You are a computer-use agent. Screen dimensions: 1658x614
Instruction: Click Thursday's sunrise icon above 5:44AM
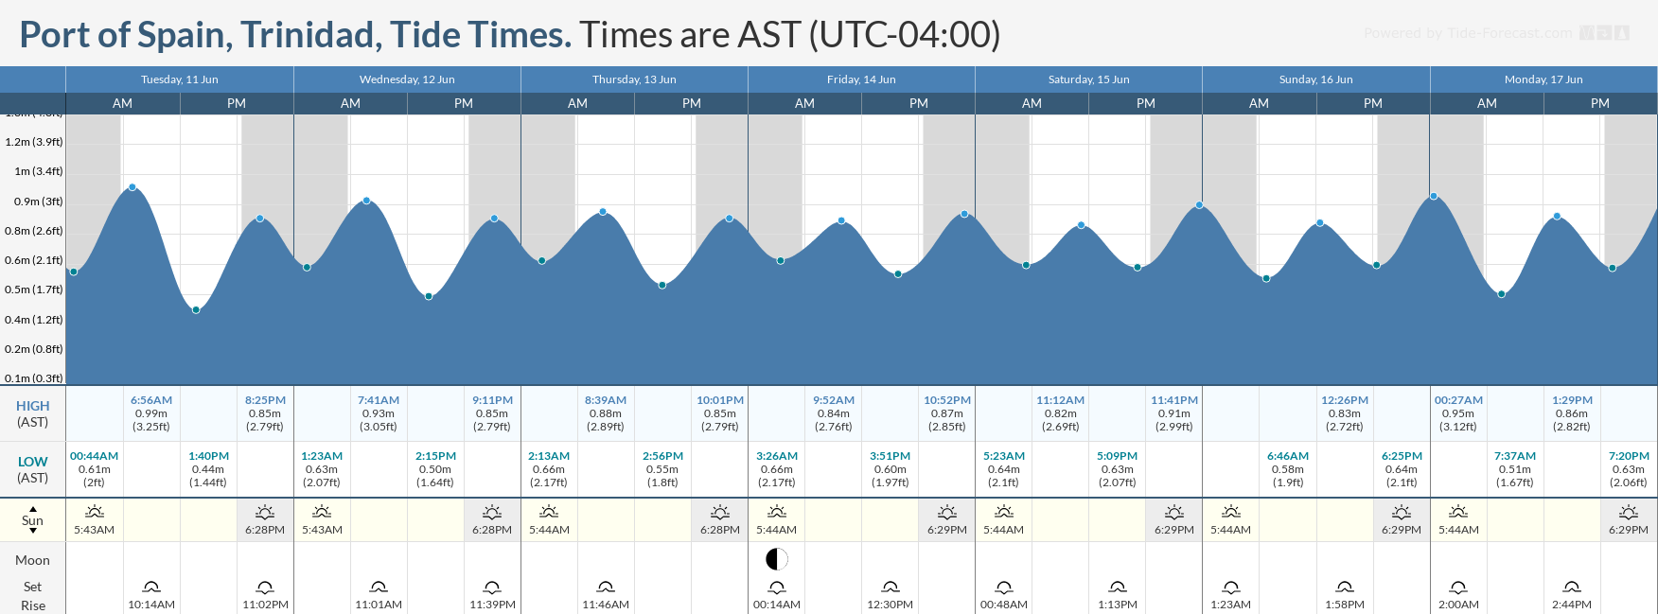click(549, 512)
